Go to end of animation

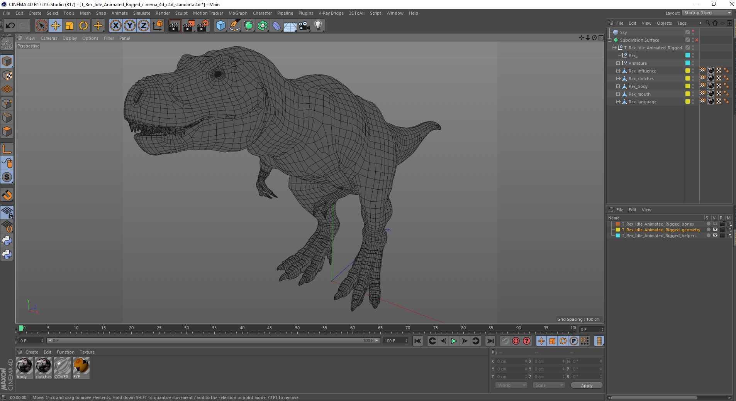(x=490, y=341)
